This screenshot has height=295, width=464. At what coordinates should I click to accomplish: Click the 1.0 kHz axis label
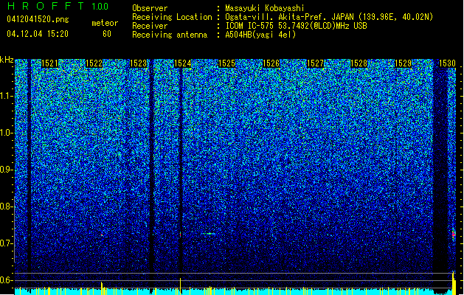7,133
